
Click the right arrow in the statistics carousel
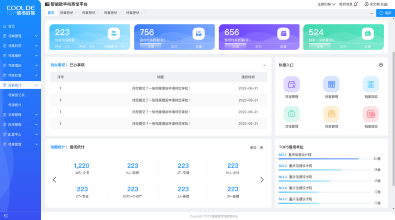click(262, 180)
